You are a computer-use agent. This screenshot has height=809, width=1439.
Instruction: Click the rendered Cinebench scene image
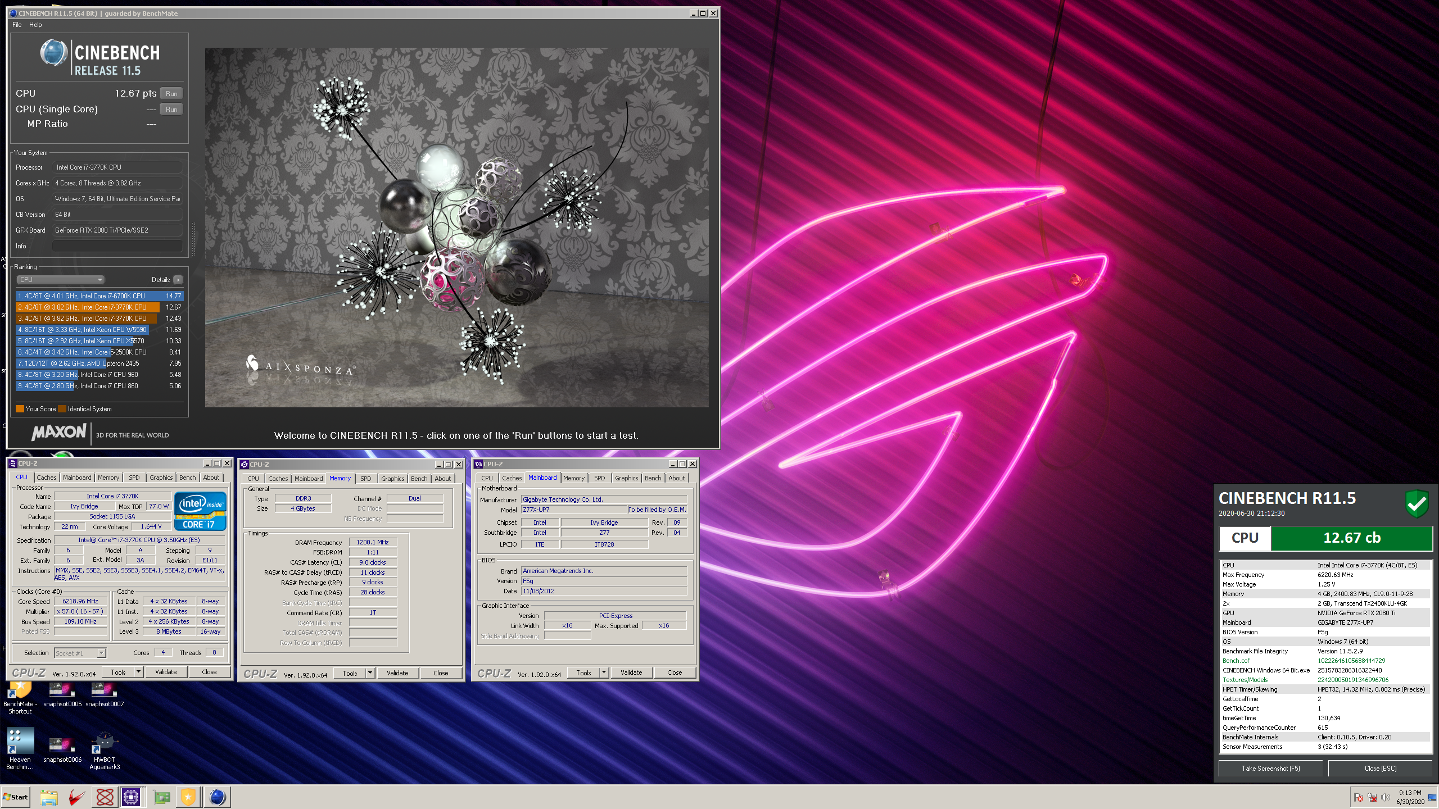[x=456, y=228]
